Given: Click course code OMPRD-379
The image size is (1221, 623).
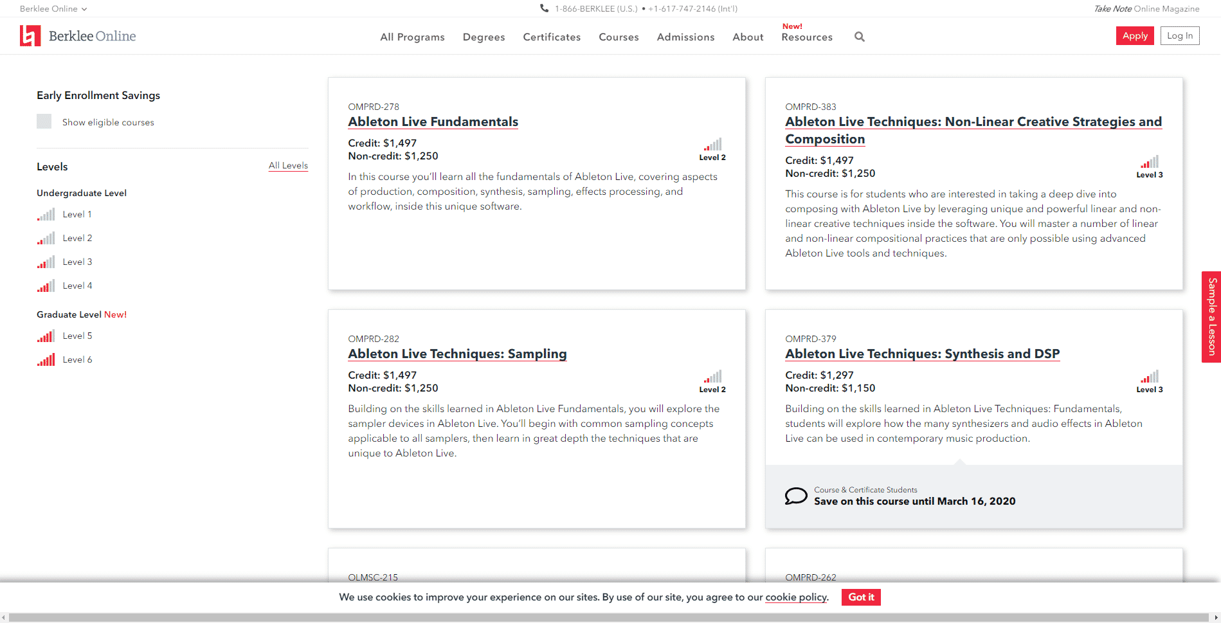Looking at the screenshot, I should click(x=811, y=339).
